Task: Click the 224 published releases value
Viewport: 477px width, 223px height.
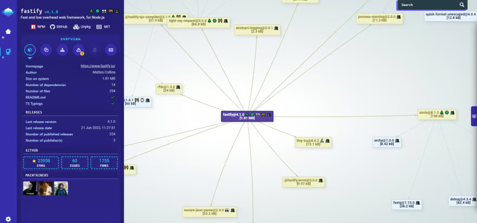Action: (x=112, y=134)
